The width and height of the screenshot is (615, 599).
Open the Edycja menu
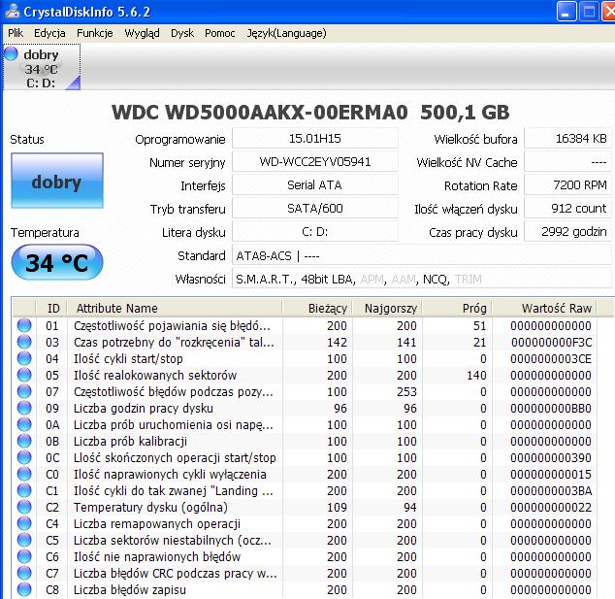[x=49, y=33]
